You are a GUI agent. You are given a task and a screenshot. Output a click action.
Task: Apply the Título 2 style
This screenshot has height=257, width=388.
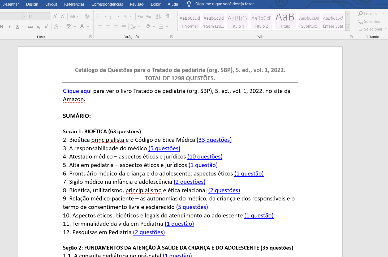coord(261,21)
